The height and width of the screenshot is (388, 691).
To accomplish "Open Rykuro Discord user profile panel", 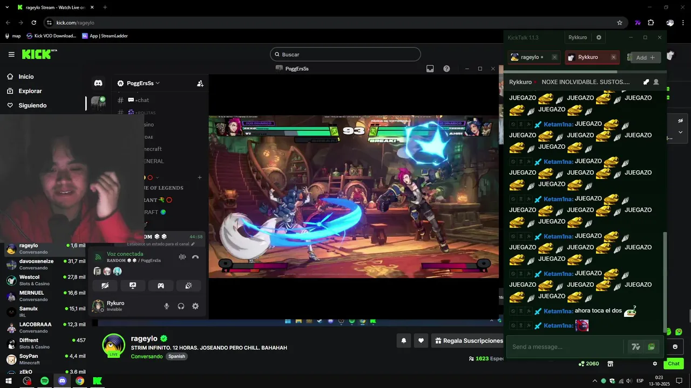I will click(116, 306).
